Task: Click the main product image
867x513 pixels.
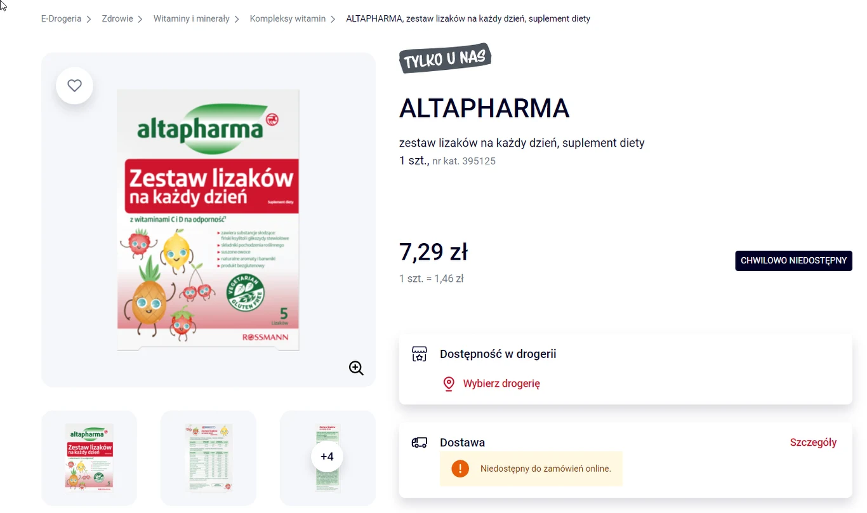Action: click(208, 219)
